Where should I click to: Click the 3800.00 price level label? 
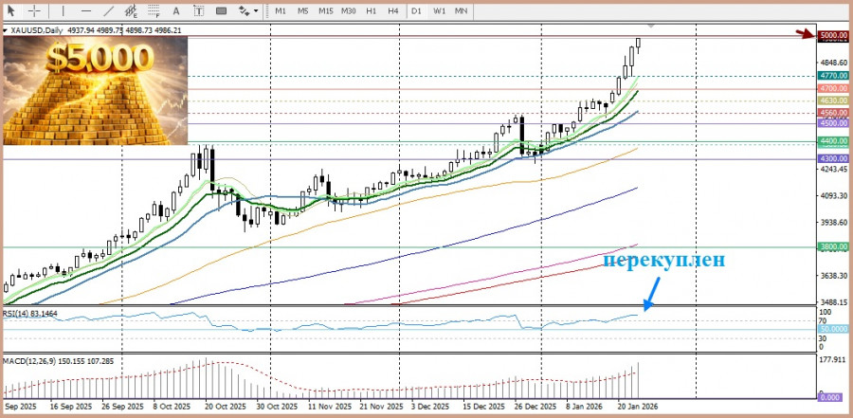click(834, 246)
